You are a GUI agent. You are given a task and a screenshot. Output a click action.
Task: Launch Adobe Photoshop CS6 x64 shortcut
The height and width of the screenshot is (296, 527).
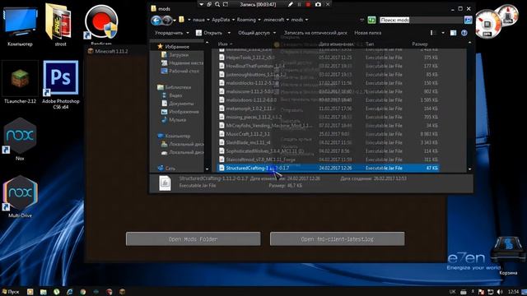60,85
